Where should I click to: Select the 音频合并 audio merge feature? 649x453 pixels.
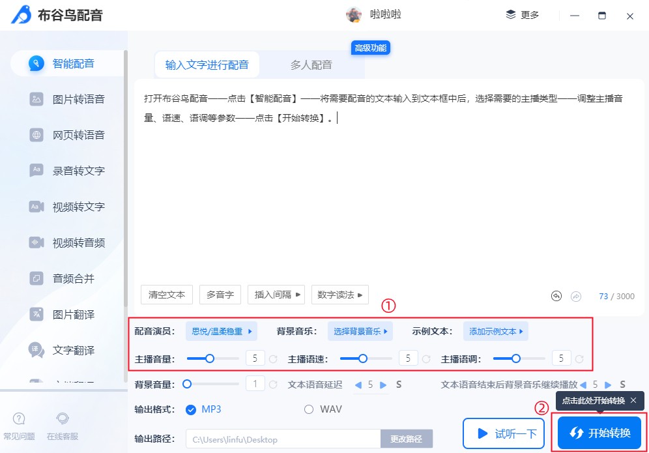click(59, 279)
